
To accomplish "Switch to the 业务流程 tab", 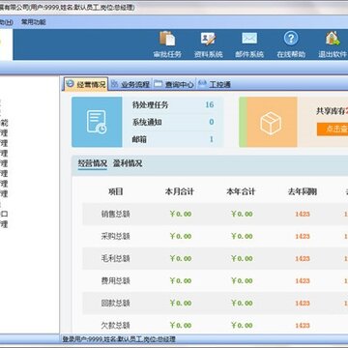I will pos(130,85).
